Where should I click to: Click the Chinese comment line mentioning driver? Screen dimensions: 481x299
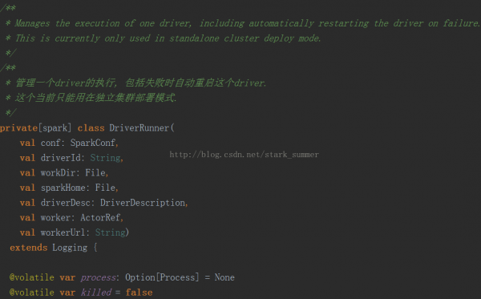(136, 83)
